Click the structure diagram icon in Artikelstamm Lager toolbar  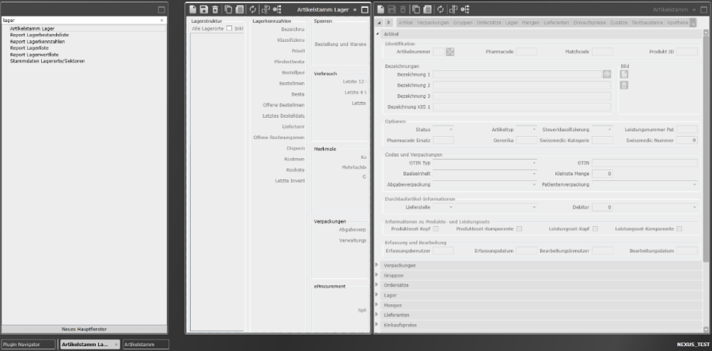coord(266,9)
